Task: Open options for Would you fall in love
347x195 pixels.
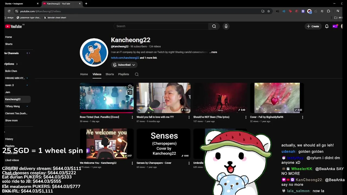Action: pyautogui.click(x=189, y=117)
